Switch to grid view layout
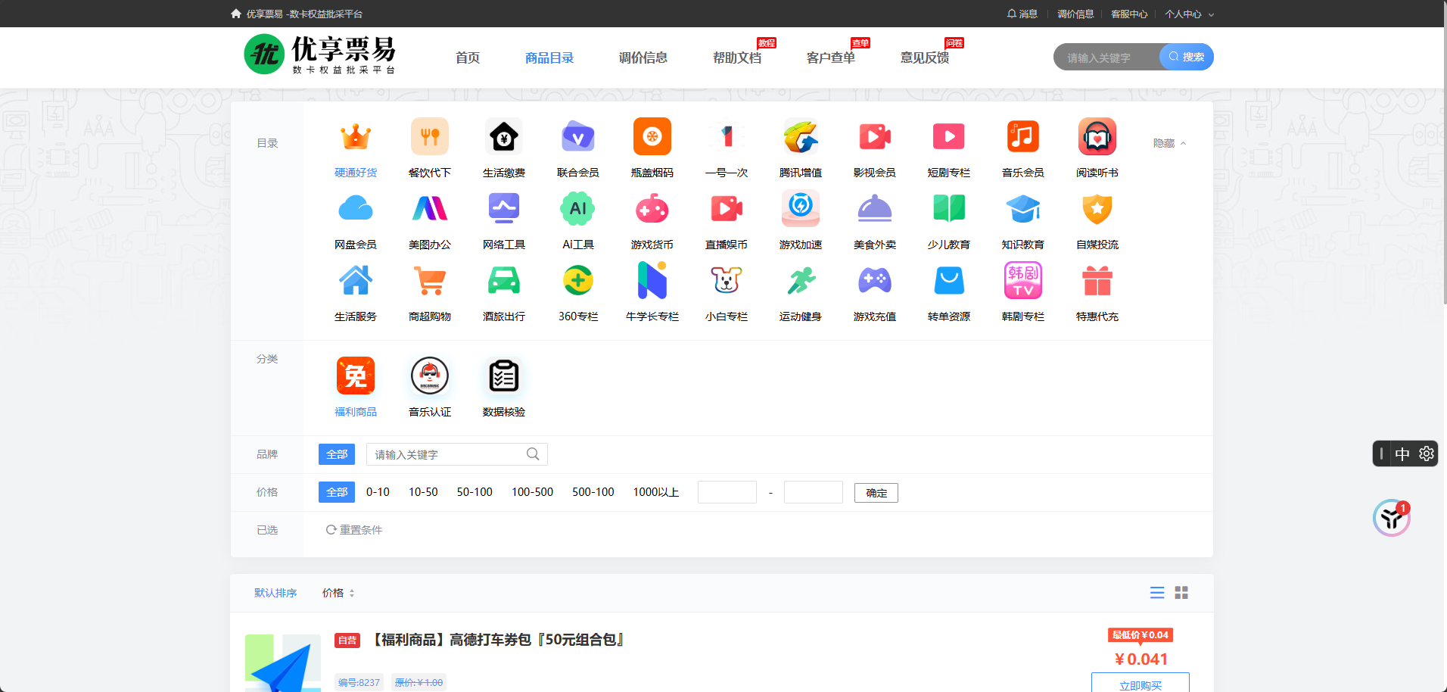This screenshot has height=692, width=1447. tap(1181, 593)
